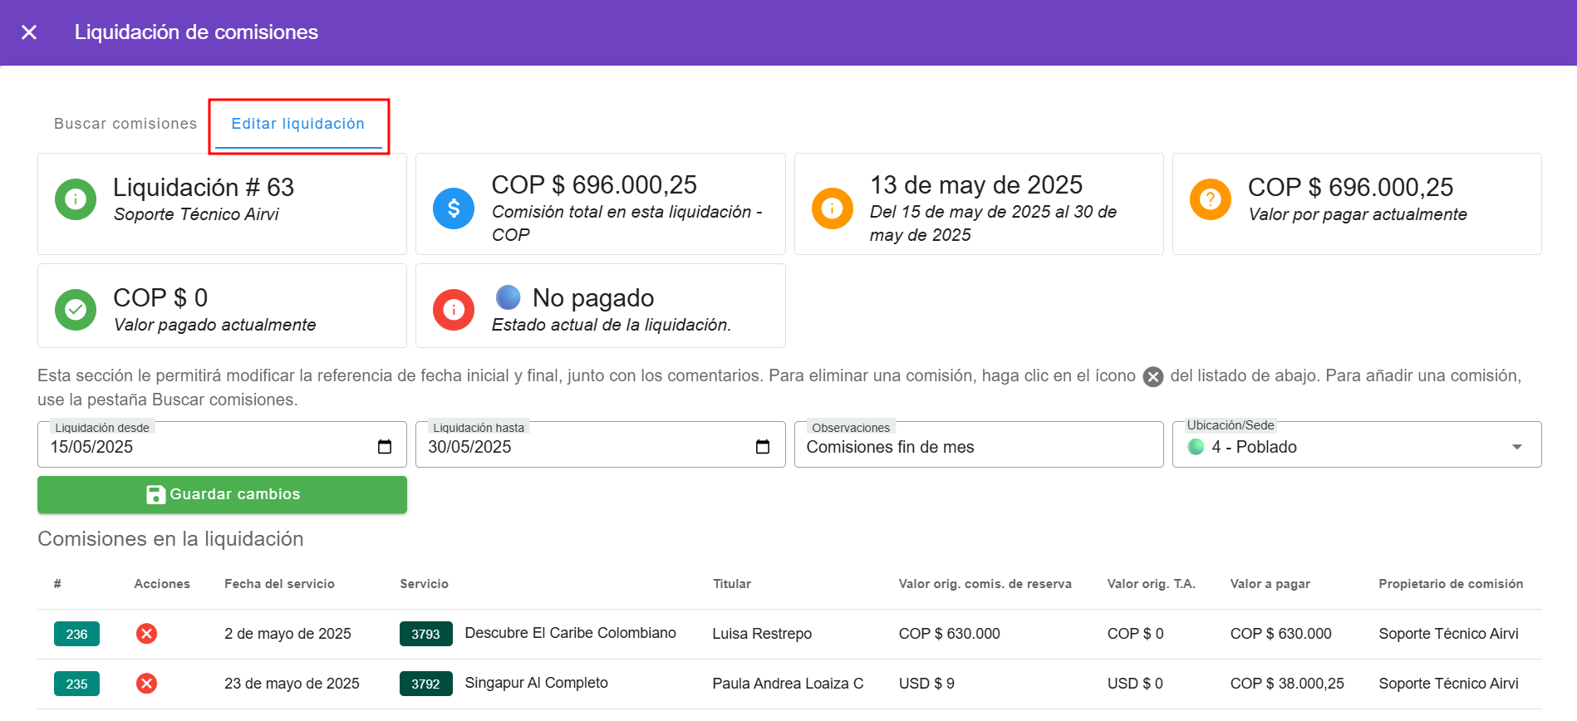Open service badge 3793
This screenshot has width=1577, height=721.
coord(425,634)
